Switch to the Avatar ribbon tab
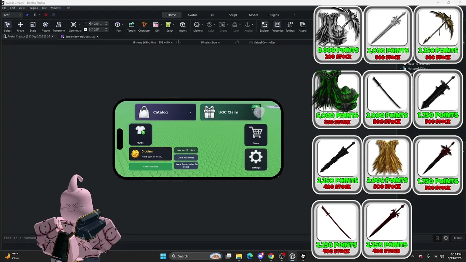Viewport: 466px width, 262px height. pos(192,15)
